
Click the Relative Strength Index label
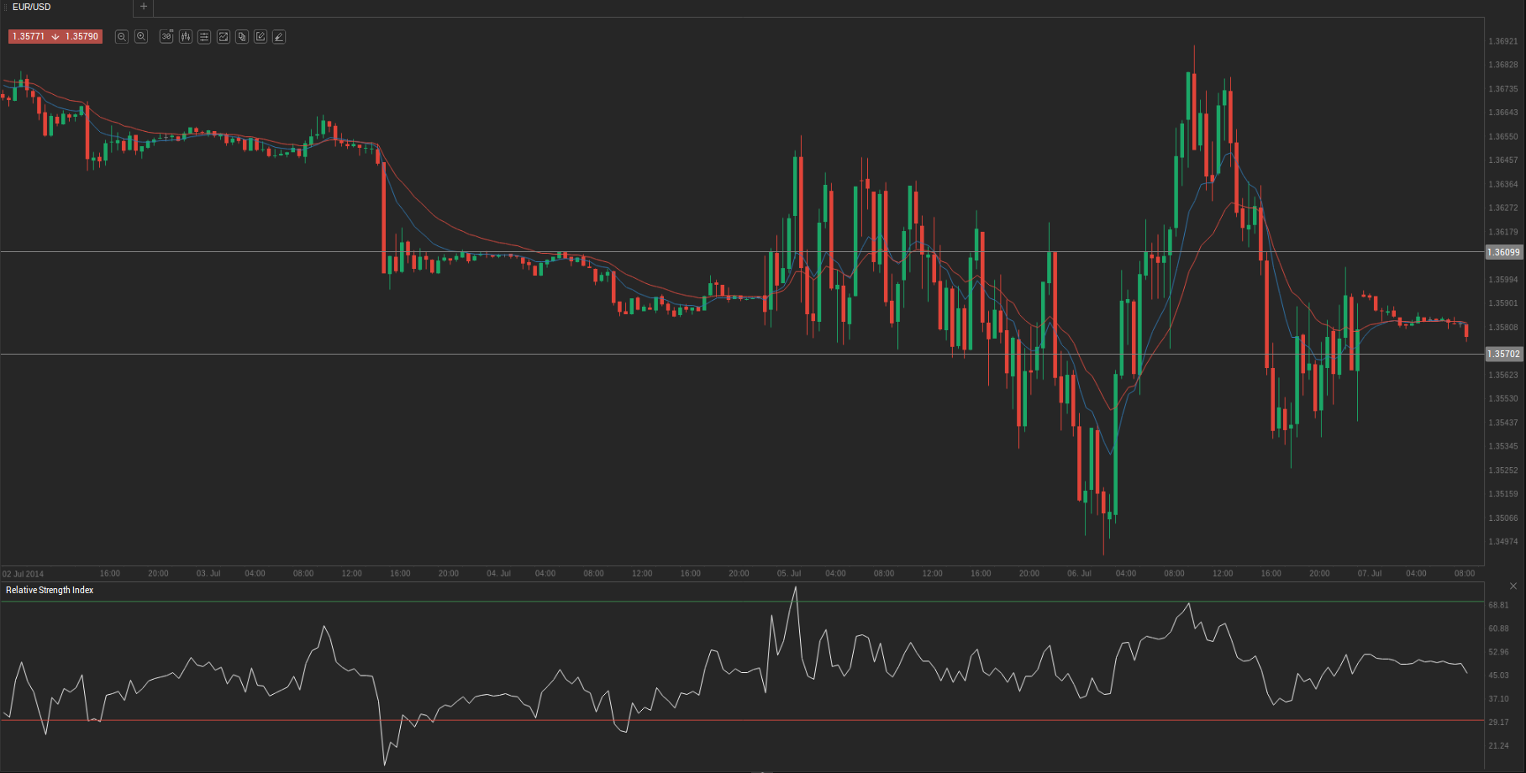click(x=50, y=591)
